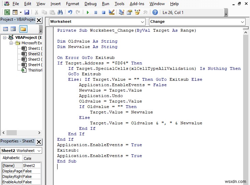This screenshot has height=185, width=250.
Task: Select Sheet1 in the project tree
Action: tap(32, 48)
